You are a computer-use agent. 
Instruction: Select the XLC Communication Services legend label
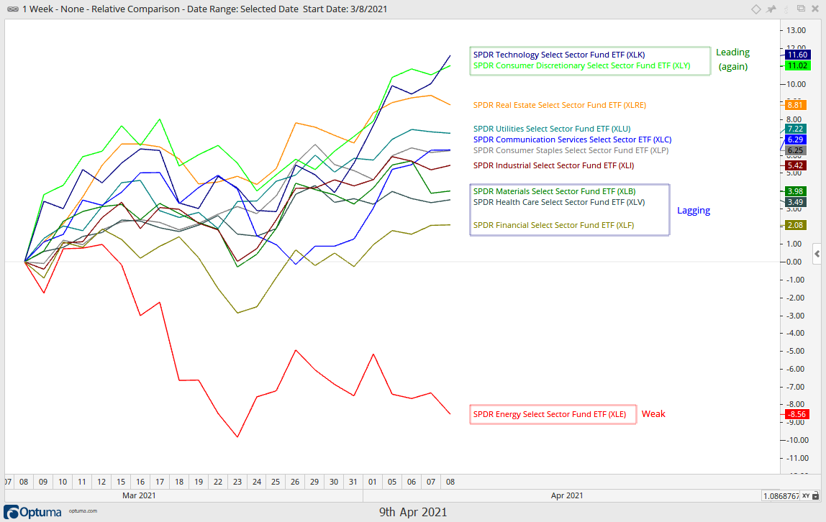coord(572,139)
